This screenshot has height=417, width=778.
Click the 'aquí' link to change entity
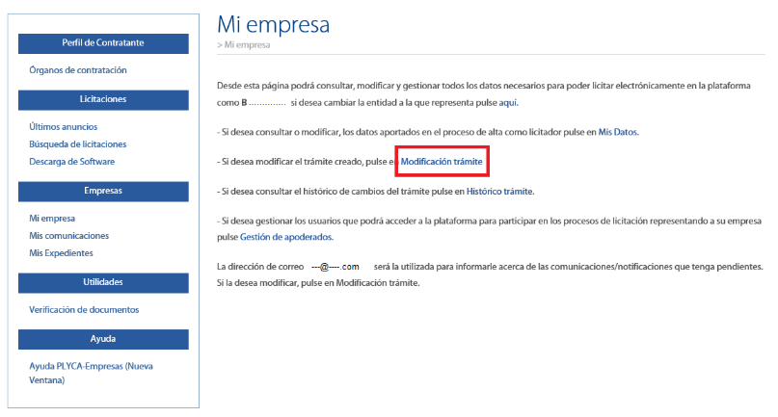(508, 103)
